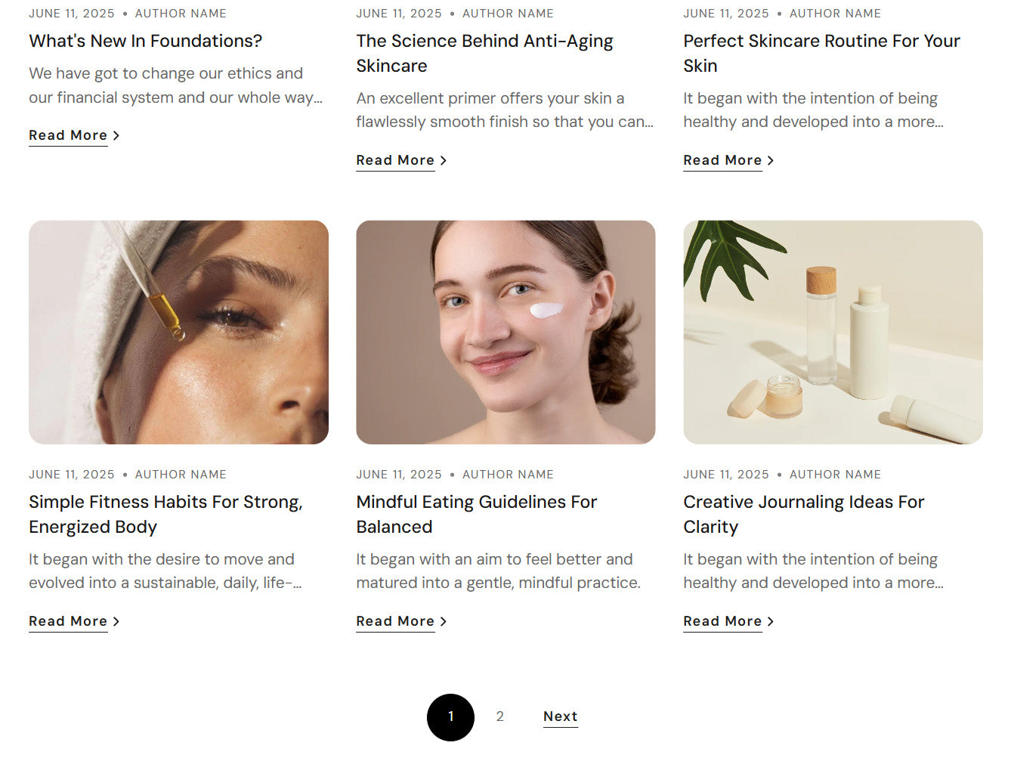Click chevron arrow under Anti-Aging Skincare article

[444, 161]
